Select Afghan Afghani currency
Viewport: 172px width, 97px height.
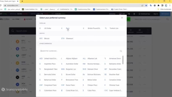[71, 58]
